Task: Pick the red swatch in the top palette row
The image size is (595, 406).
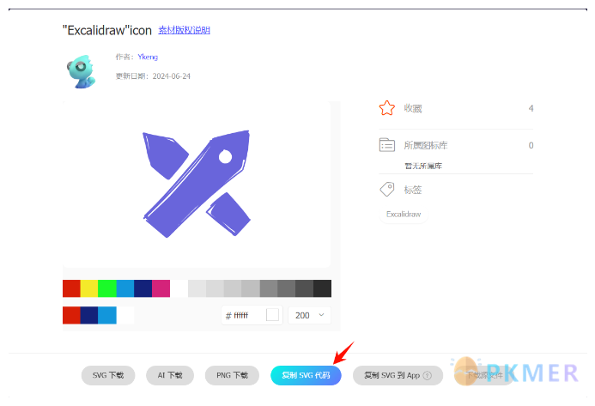Action: click(71, 288)
